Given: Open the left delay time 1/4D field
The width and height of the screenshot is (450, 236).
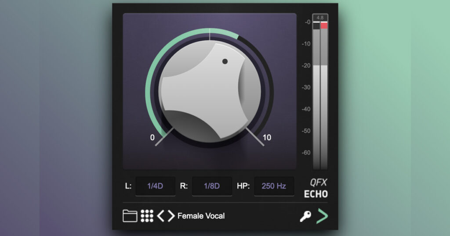Looking at the screenshot, I should [x=155, y=186].
